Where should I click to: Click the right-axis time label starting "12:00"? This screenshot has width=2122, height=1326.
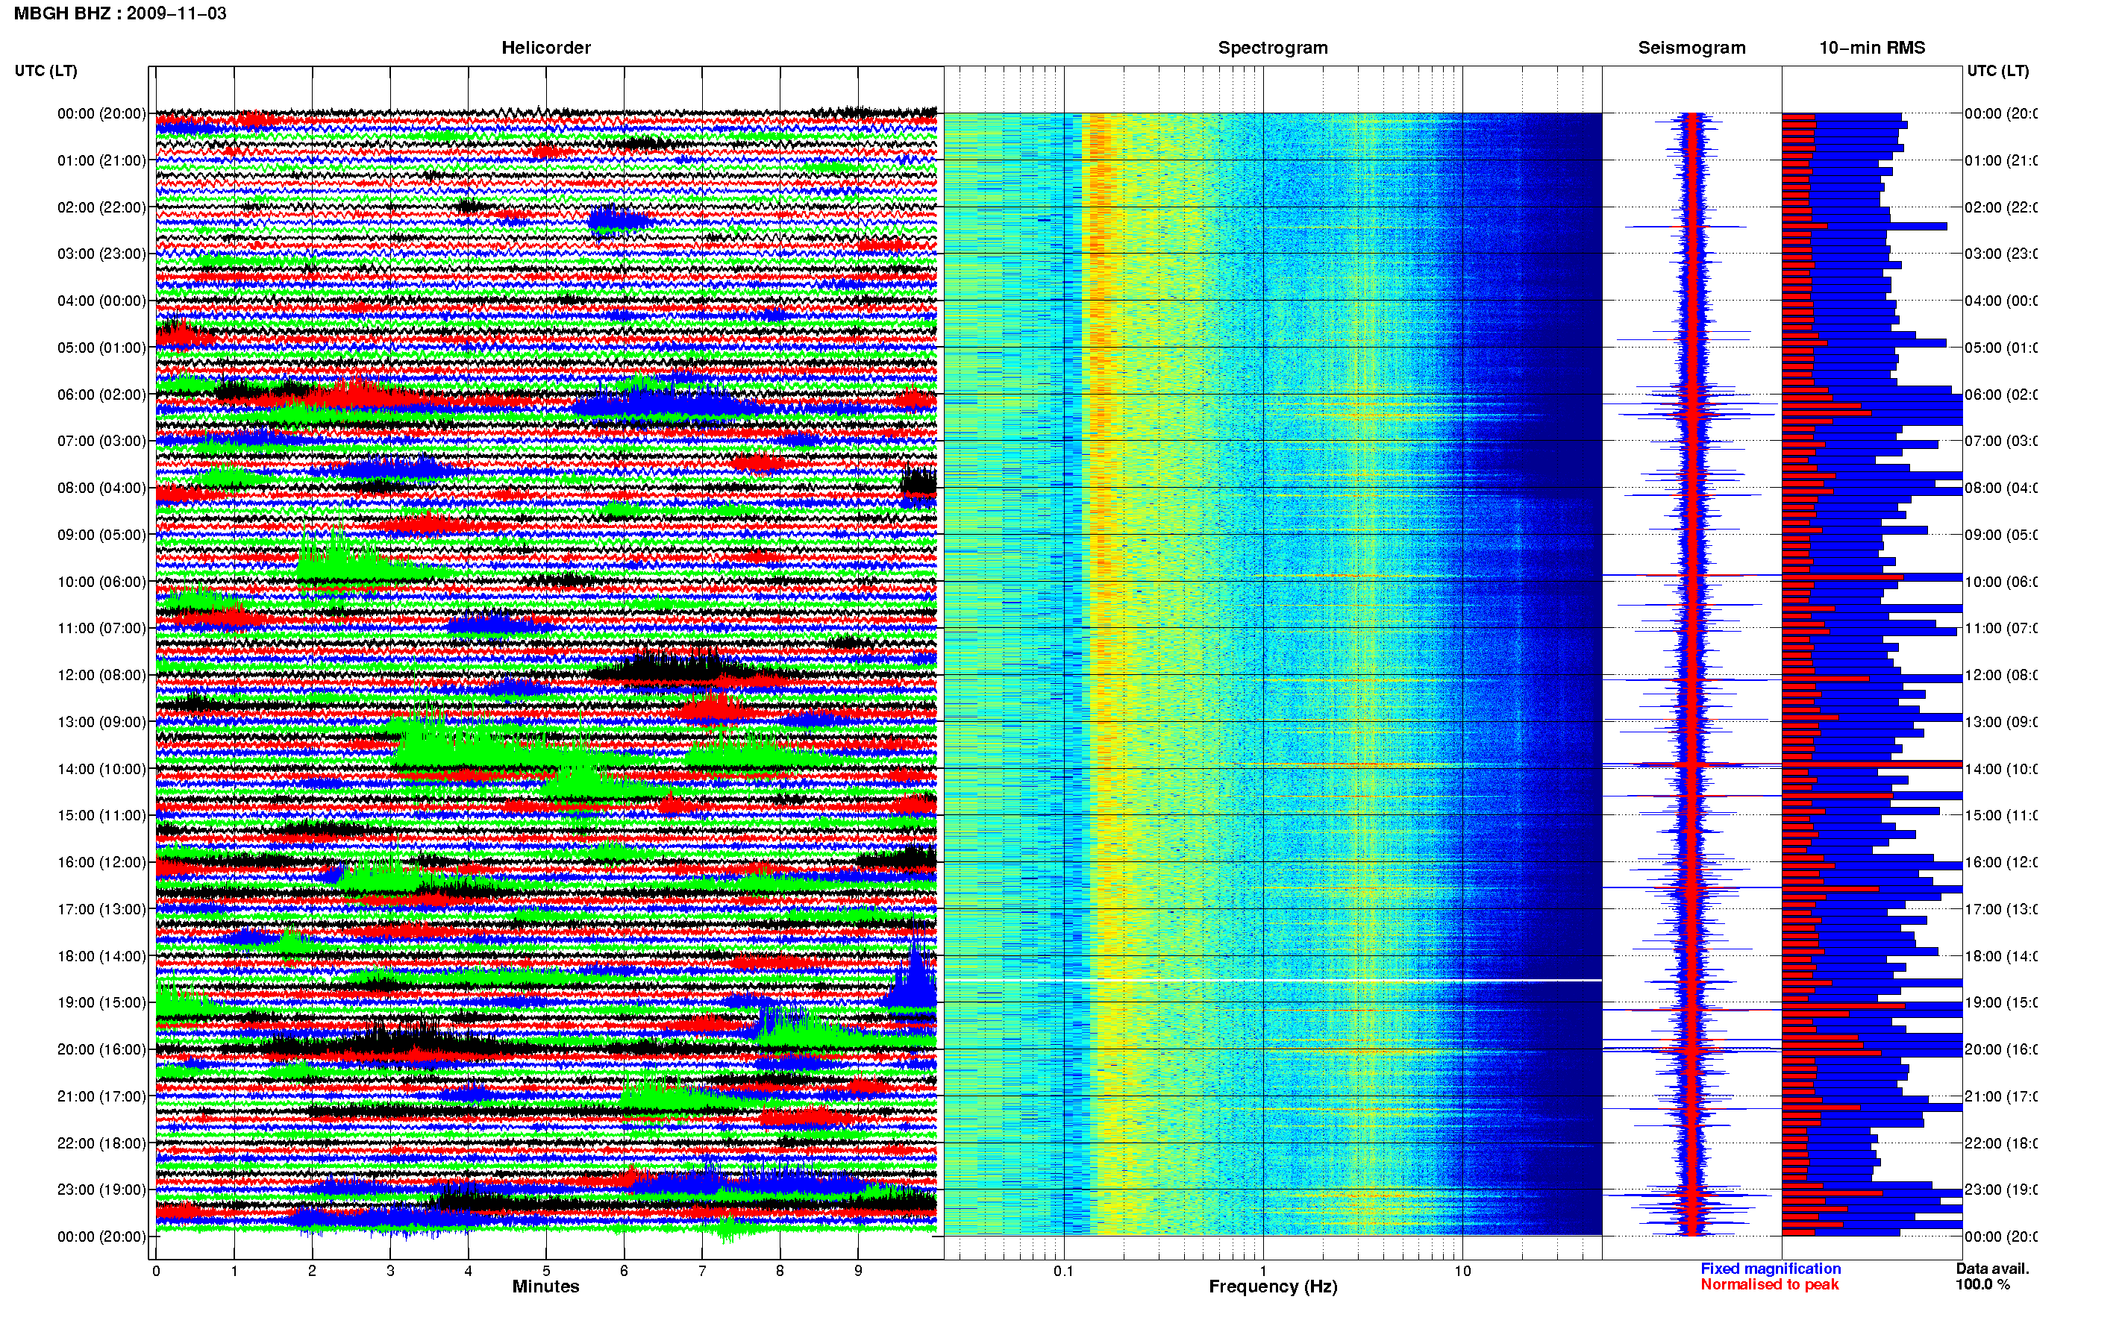[2001, 675]
